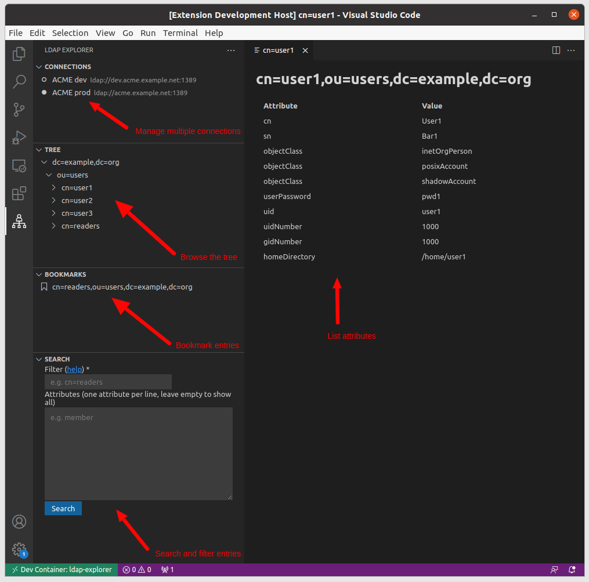
Task: Open the Source Control view
Action: point(19,110)
